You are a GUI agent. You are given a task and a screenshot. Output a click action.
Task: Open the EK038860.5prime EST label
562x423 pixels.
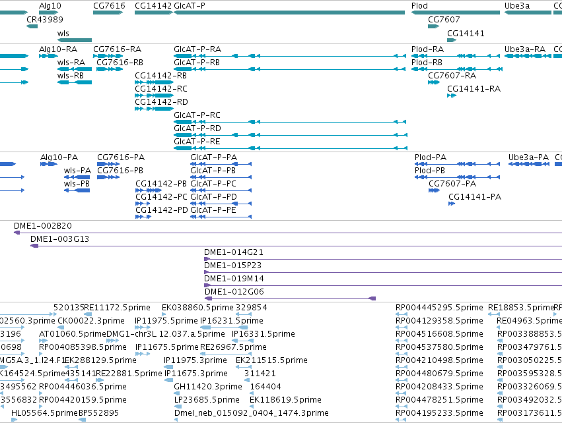(x=197, y=308)
